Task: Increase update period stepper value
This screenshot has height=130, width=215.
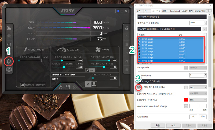Action: [x=205, y=22]
